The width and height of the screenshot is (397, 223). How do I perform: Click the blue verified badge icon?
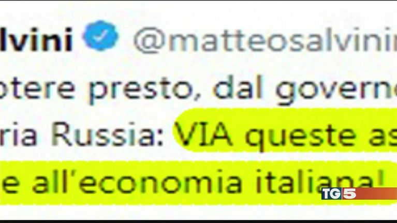point(100,35)
